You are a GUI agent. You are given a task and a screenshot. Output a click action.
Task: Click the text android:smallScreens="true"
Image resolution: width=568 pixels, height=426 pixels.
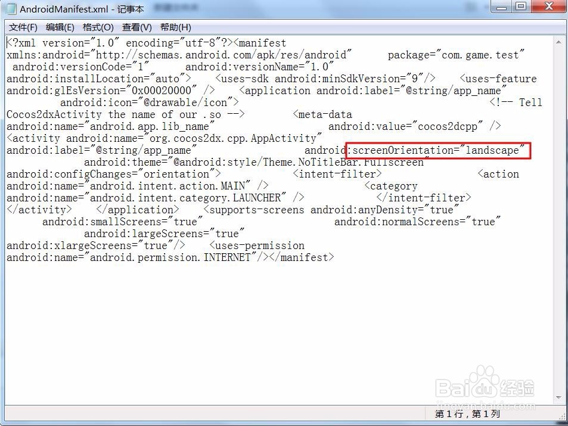point(122,222)
